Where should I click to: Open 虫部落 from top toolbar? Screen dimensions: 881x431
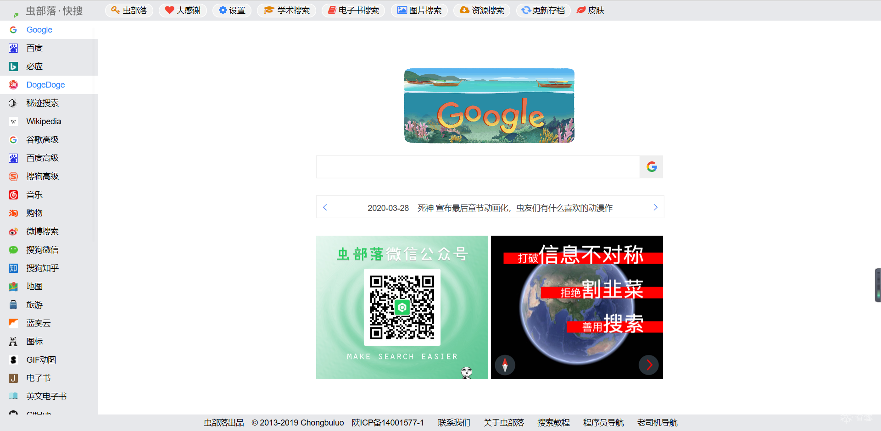(129, 10)
